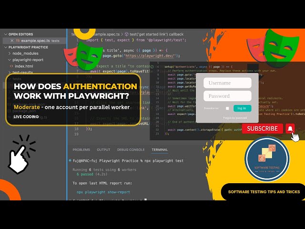Open the Forgot my password link
305x229 pixels.
coord(235,118)
